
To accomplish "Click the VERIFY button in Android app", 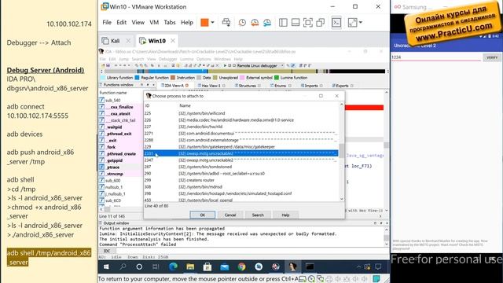I will (x=492, y=57).
